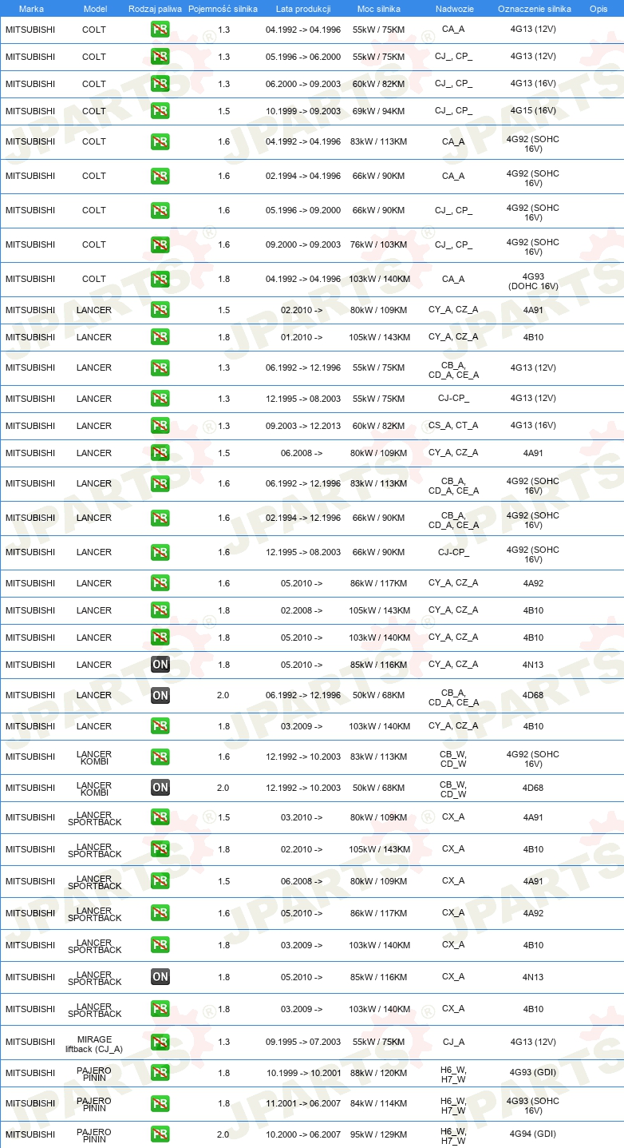Click the PB icon in LANCER KOMBI 1.6 row
624x1148 pixels.
[x=160, y=757]
